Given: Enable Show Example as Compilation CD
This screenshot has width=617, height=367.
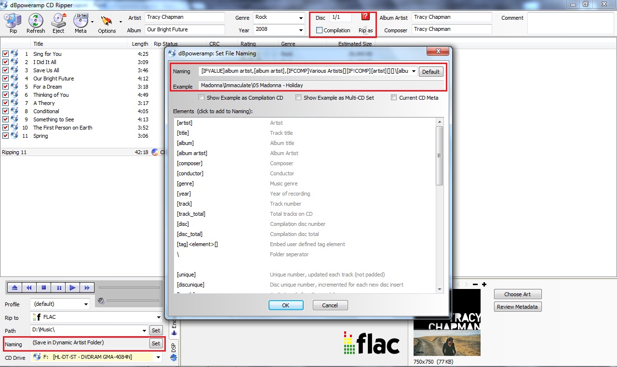Looking at the screenshot, I should [202, 98].
